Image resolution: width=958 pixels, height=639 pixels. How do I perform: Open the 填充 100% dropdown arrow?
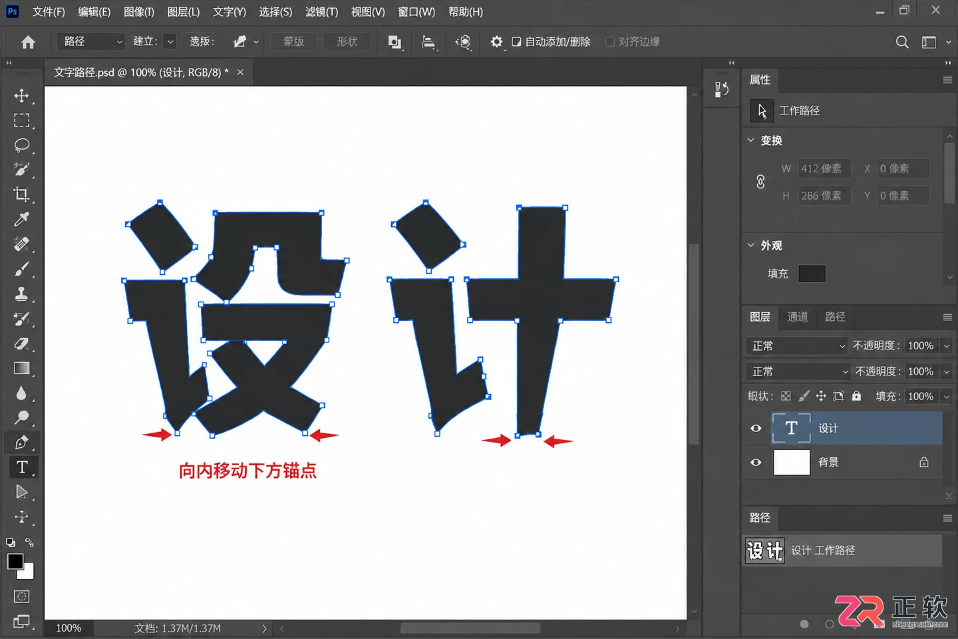[947, 397]
